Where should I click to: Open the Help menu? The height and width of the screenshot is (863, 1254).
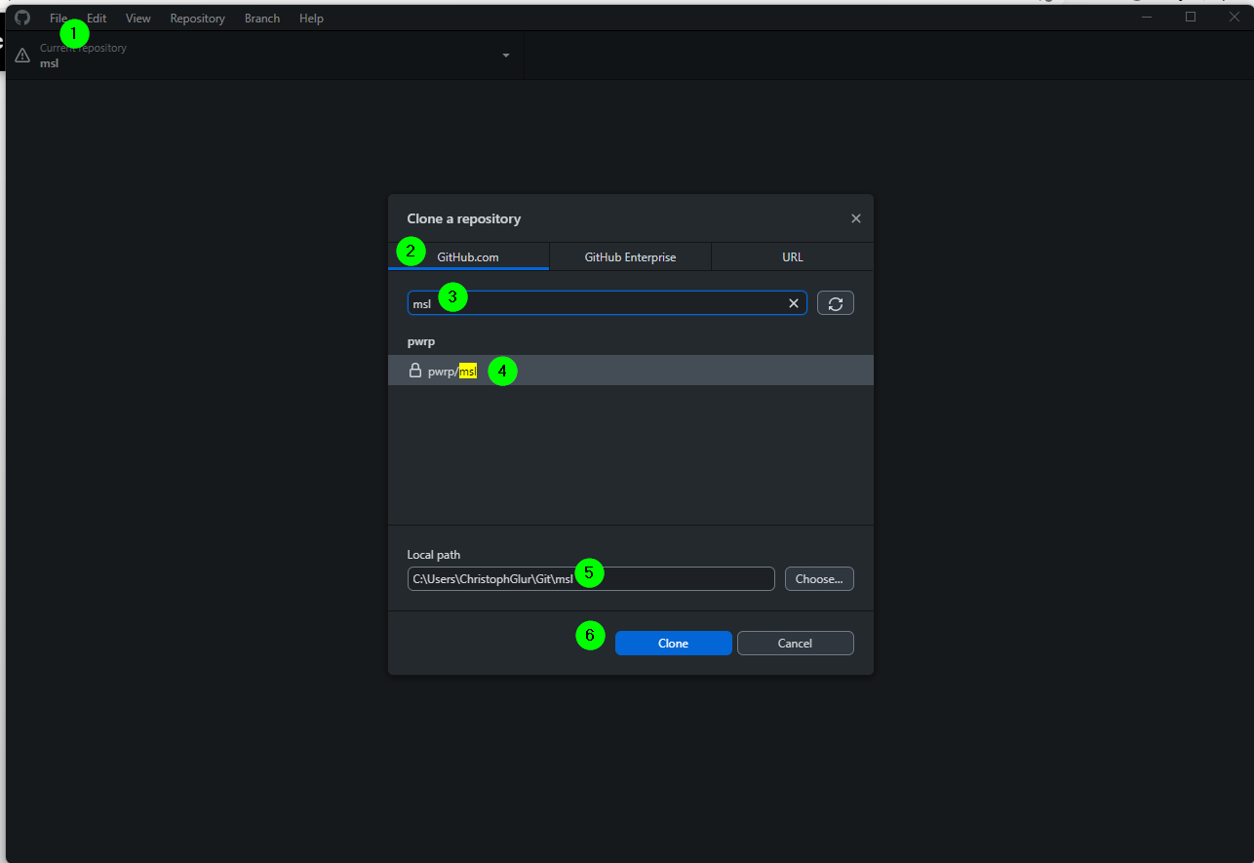[311, 19]
